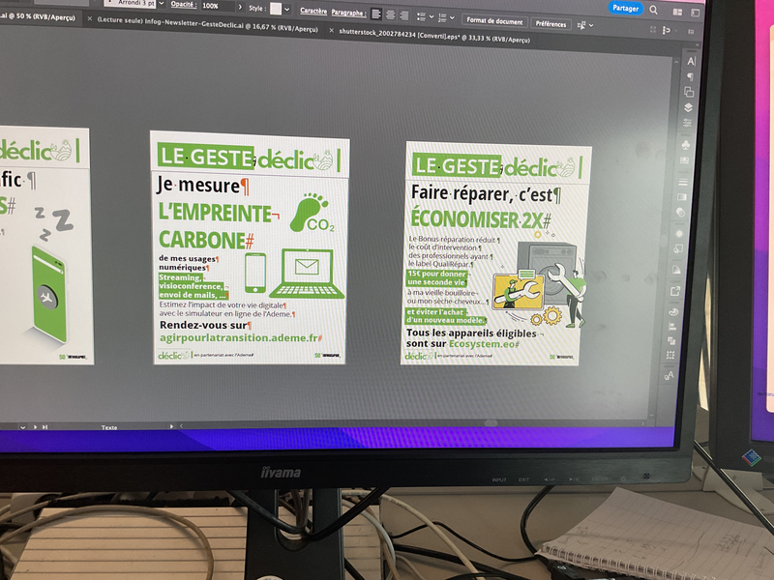This screenshot has width=774, height=580.
Task: Align paragraph text to the left
Action: (376, 14)
